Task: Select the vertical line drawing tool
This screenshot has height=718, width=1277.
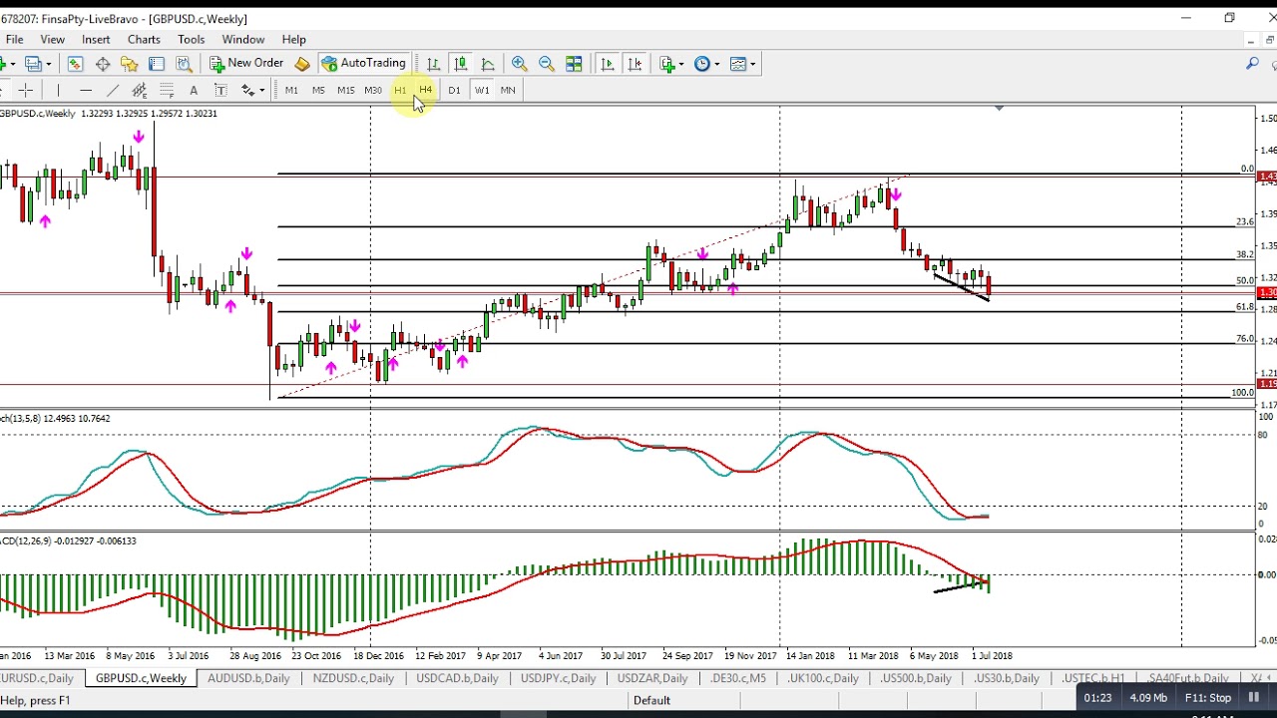Action: 58,91
